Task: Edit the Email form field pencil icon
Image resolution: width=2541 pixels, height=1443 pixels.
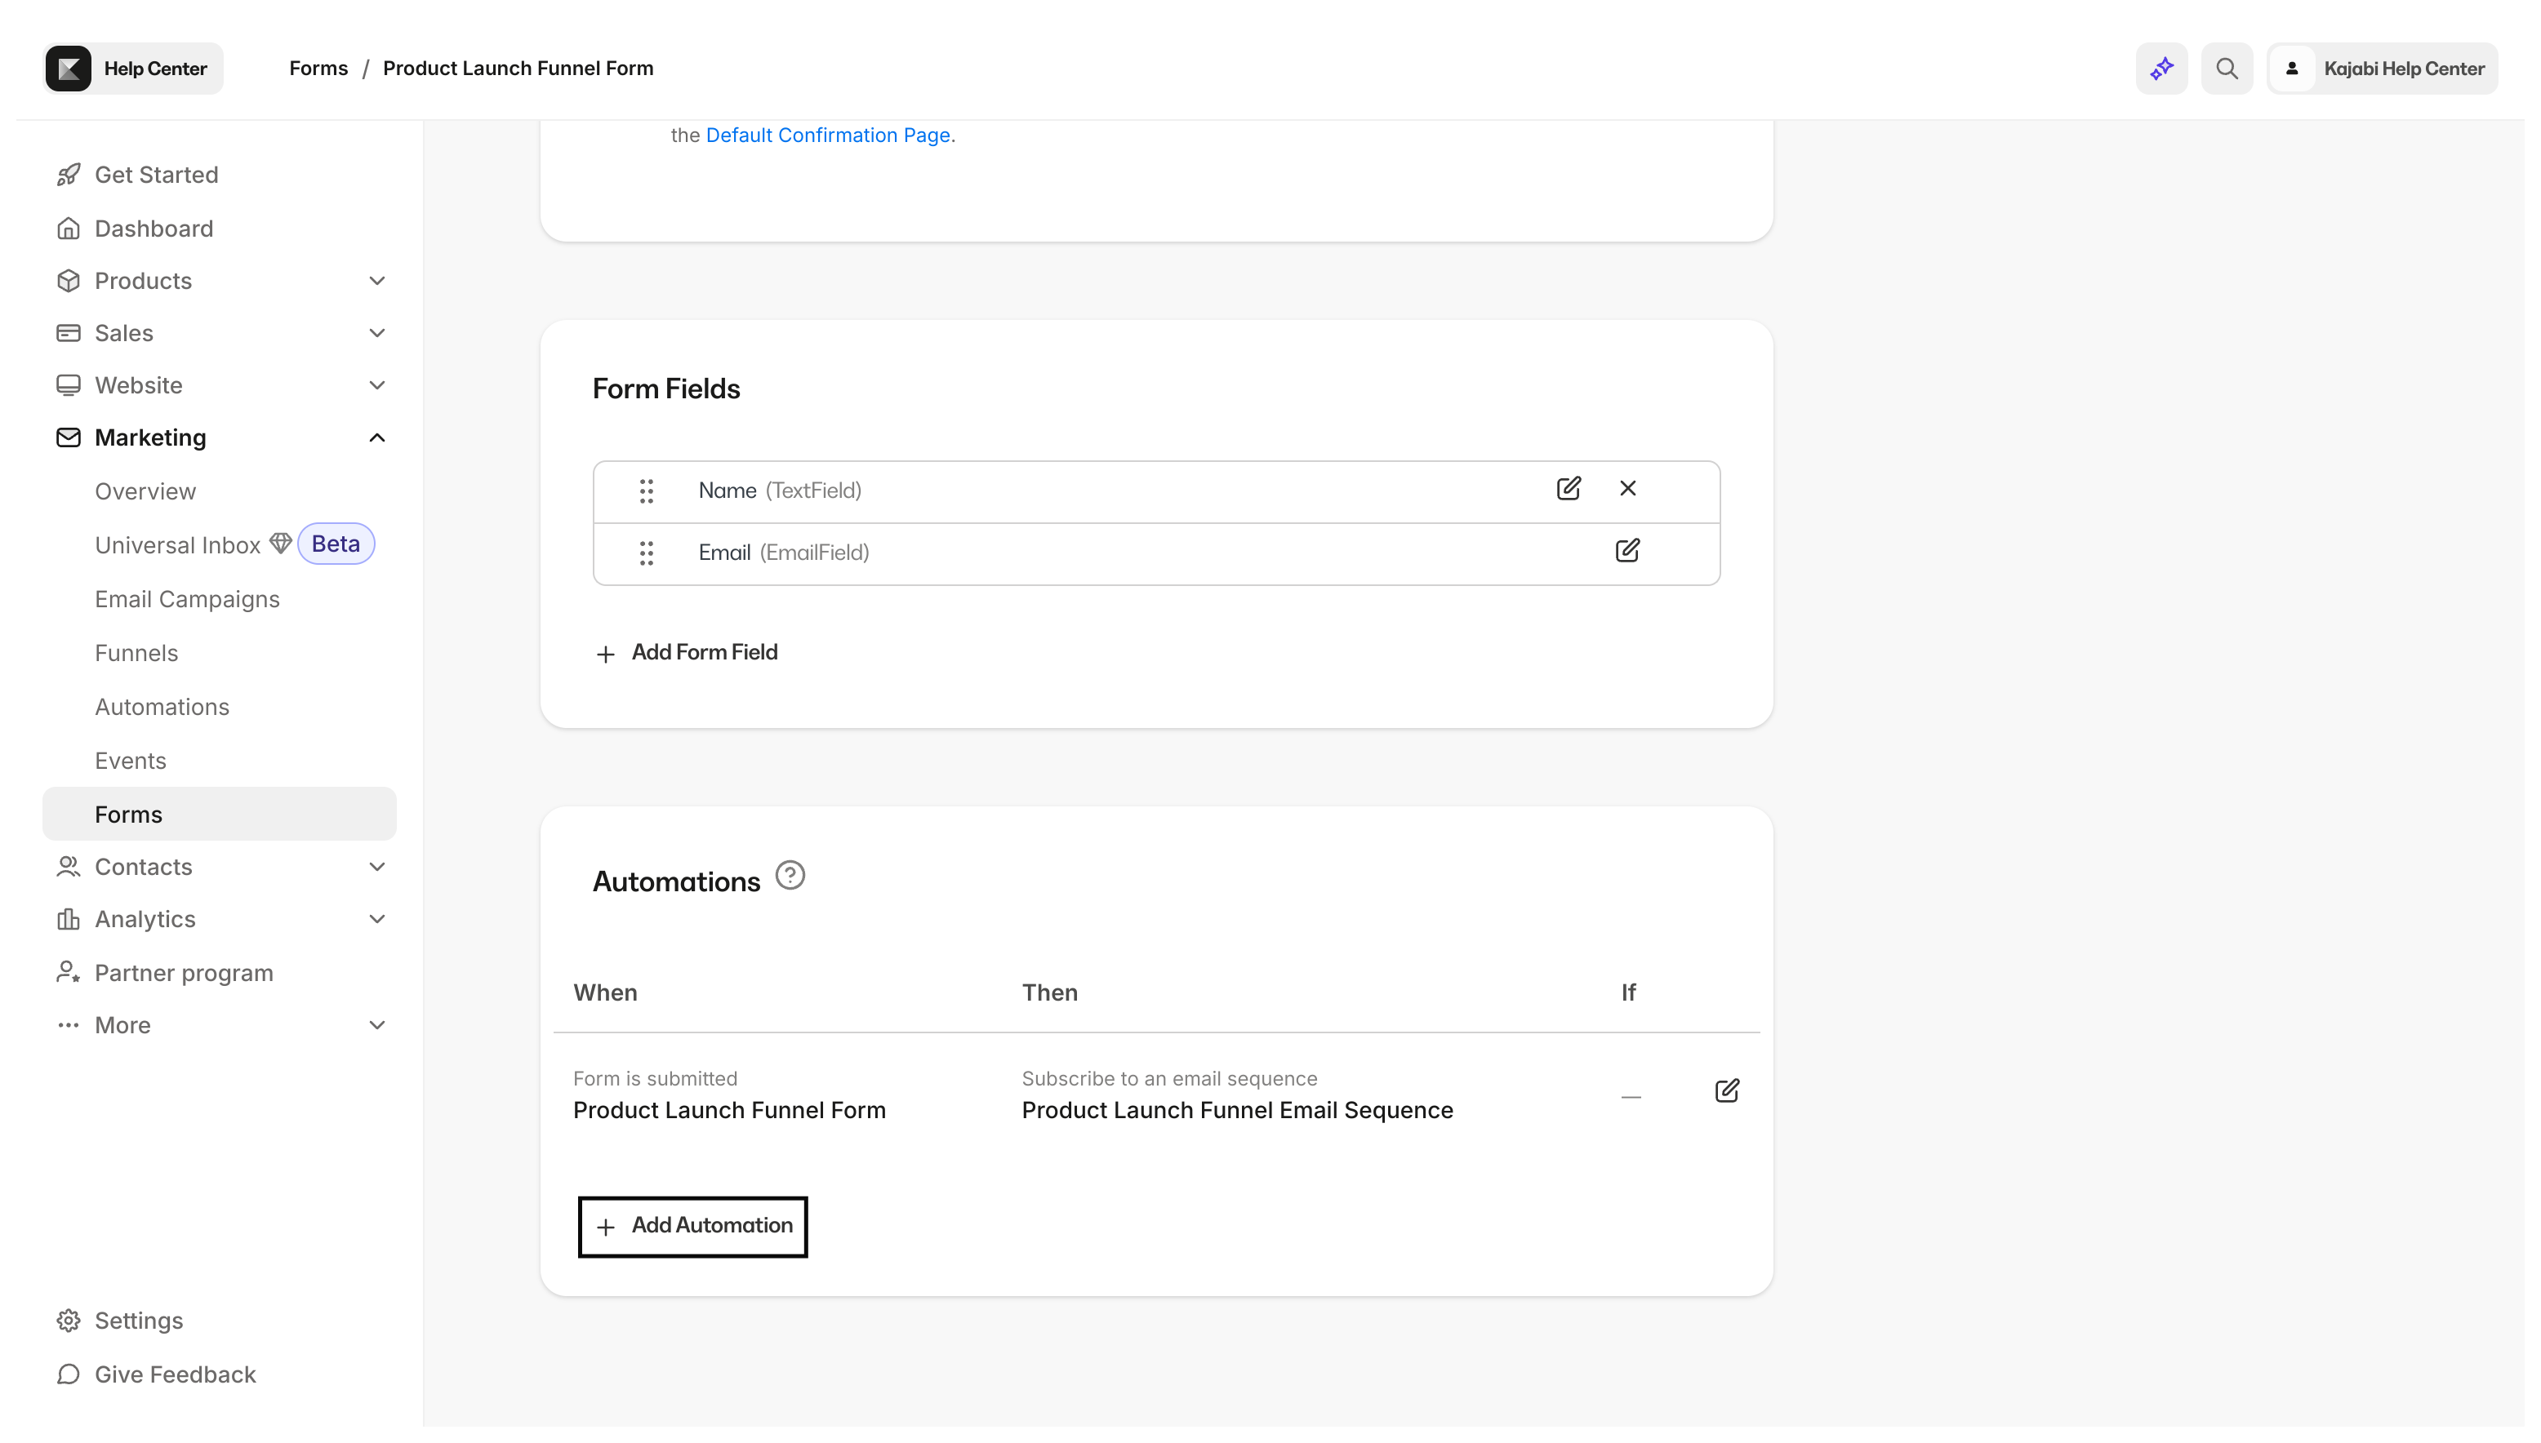Action: [1628, 550]
